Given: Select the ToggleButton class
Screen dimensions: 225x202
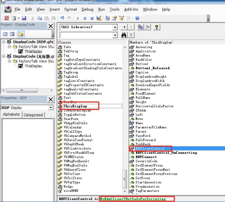Looking at the screenshot, I should coord(75,115).
